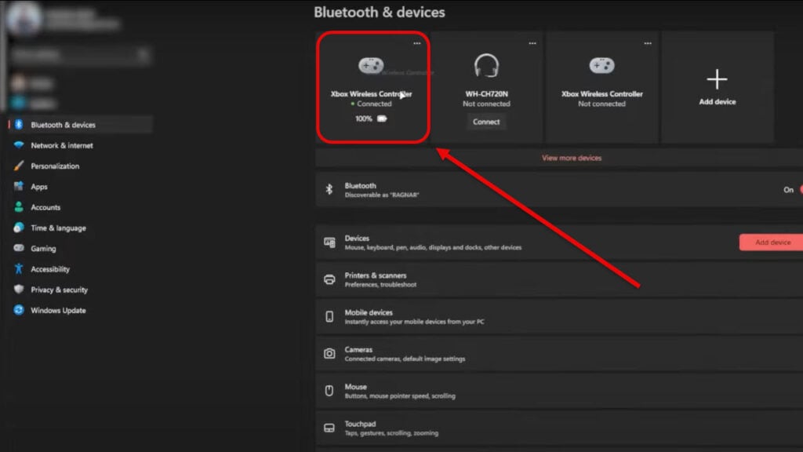Connect the WH-CH720N headphones

coord(486,122)
